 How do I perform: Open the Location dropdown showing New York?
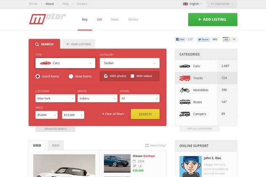[x=55, y=98]
